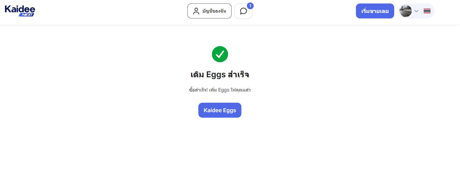Click the person icon in account button
Image resolution: width=460 pixels, height=169 pixels.
[x=196, y=11]
